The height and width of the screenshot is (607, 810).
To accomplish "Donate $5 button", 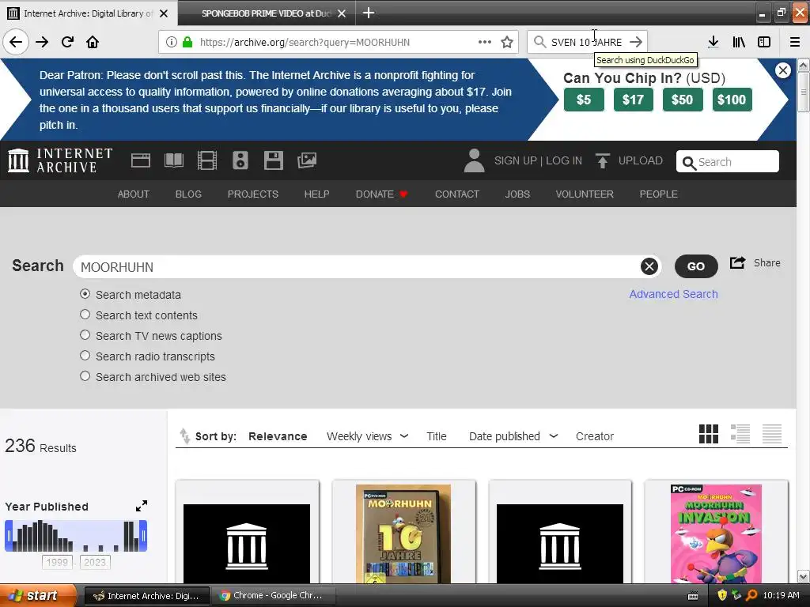I will point(584,100).
